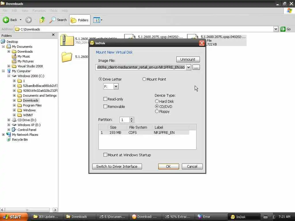
Task: Select Desktop in the folder tree
Action: click(x=12, y=42)
